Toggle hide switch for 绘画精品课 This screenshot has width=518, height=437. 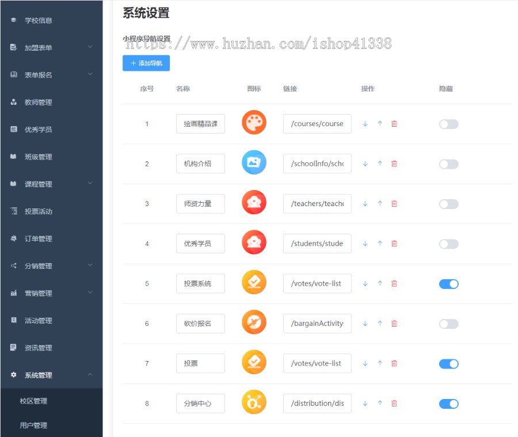click(x=448, y=124)
